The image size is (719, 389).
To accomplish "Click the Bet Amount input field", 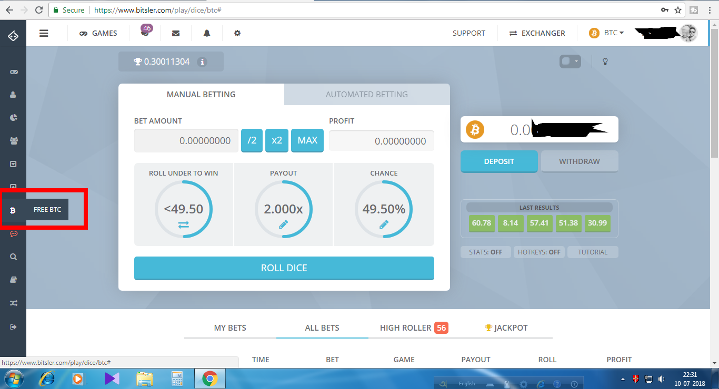I will (186, 141).
